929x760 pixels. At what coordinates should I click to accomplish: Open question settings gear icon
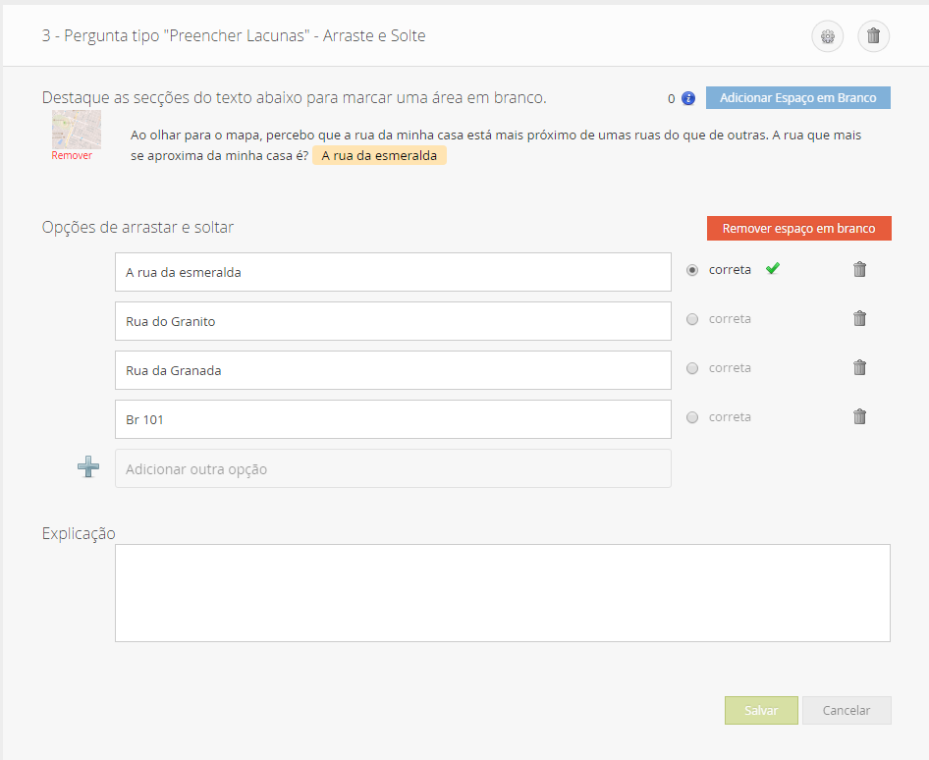click(827, 37)
